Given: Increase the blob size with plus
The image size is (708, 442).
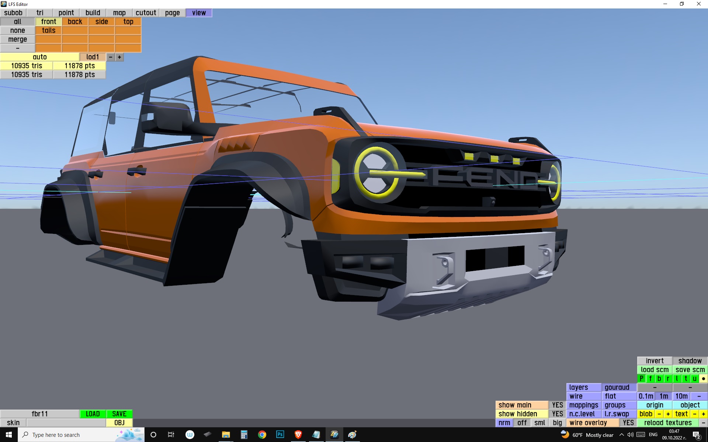Looking at the screenshot, I should click(x=668, y=414).
